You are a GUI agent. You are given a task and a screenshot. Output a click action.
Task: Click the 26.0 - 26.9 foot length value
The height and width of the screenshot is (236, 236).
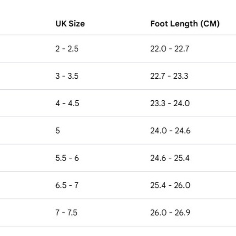point(170,213)
